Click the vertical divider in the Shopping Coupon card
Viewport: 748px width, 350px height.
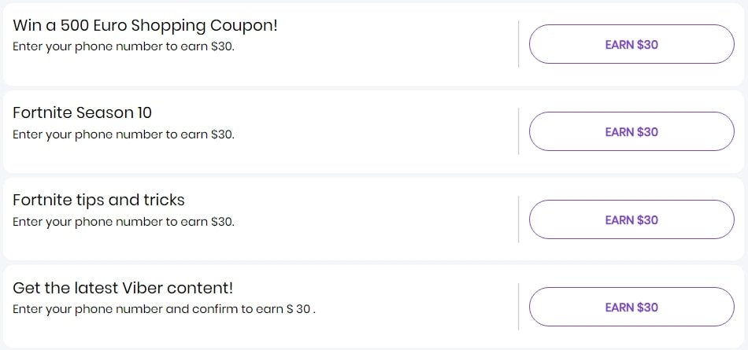click(x=519, y=44)
